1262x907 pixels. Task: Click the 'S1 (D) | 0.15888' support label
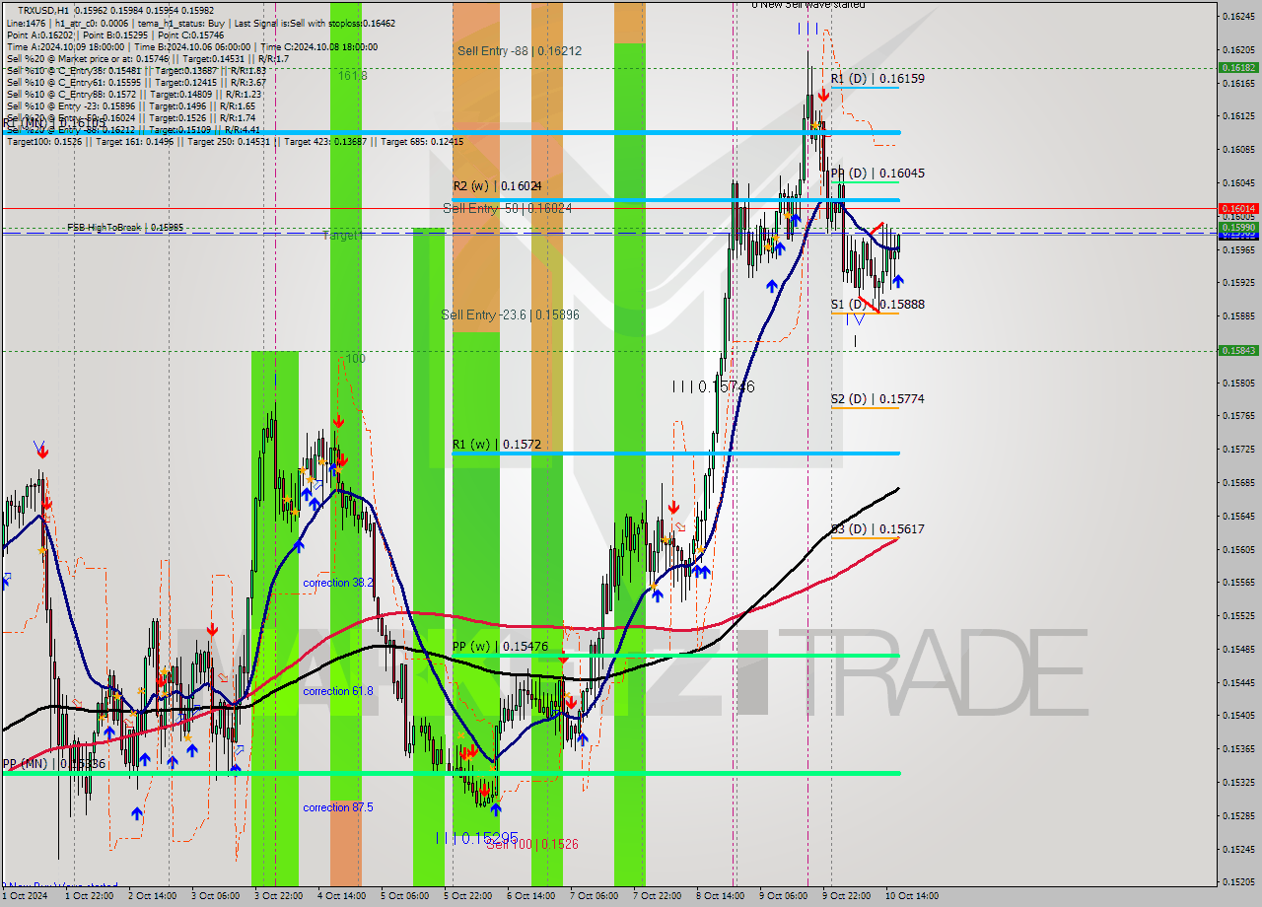point(877,305)
